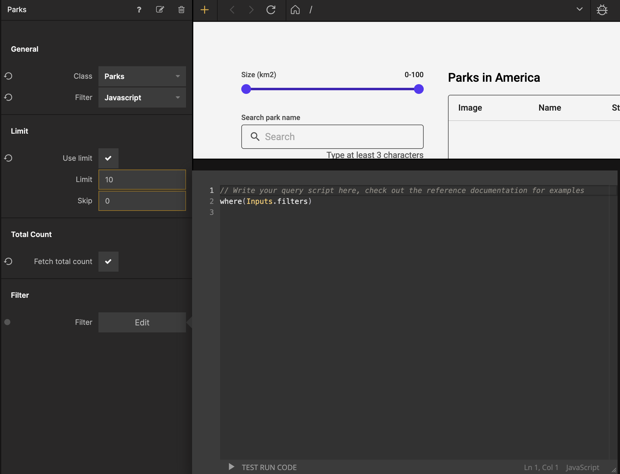Image resolution: width=620 pixels, height=474 pixels.
Task: Navigate back in the preview
Action: (x=232, y=10)
